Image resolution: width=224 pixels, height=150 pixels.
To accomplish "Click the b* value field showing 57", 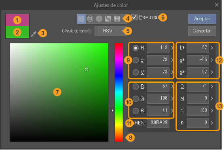I will (198, 72).
